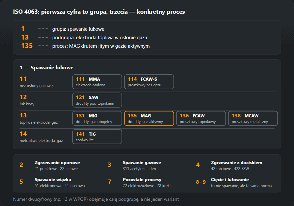Click the "łuk kryty" subgroup label
This screenshot has height=206, width=294.
point(27,104)
